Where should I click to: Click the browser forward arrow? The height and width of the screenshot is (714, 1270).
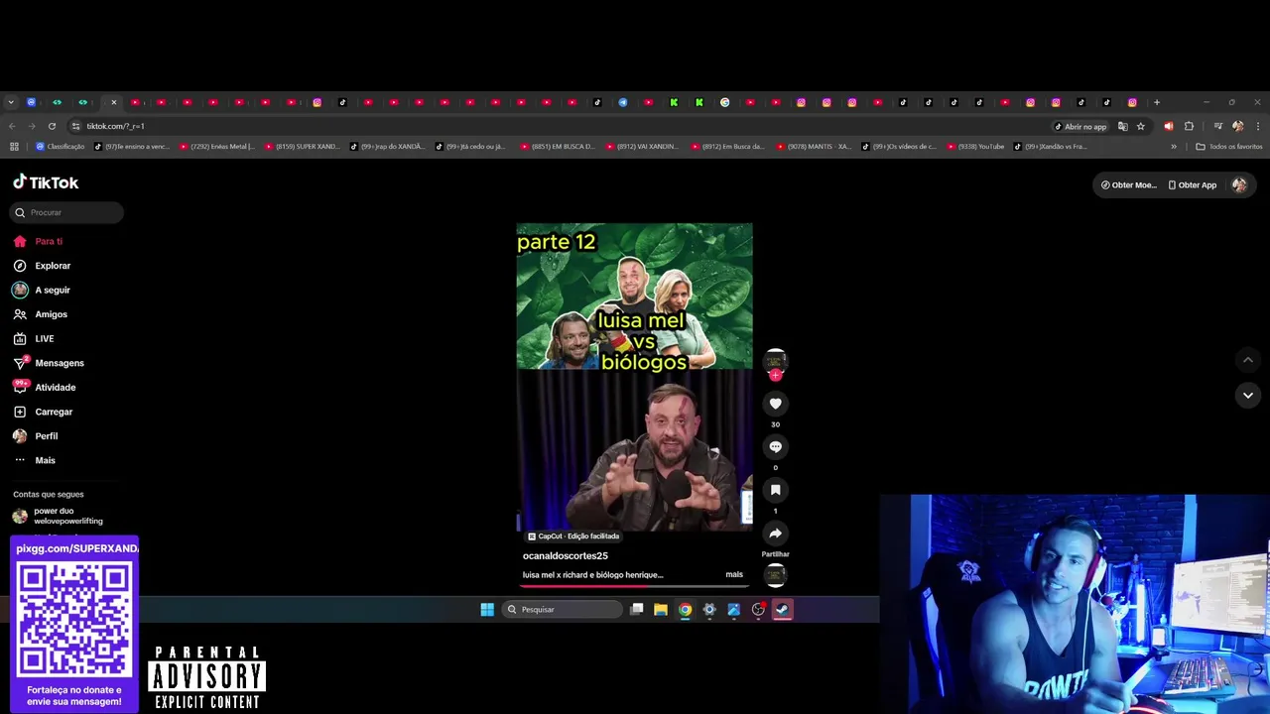tap(32, 126)
